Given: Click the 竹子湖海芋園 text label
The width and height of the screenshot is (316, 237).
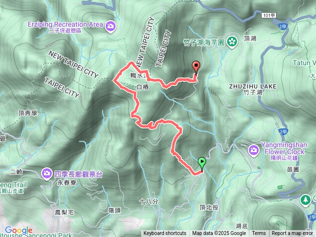Looking at the screenshot, I should [x=204, y=42].
